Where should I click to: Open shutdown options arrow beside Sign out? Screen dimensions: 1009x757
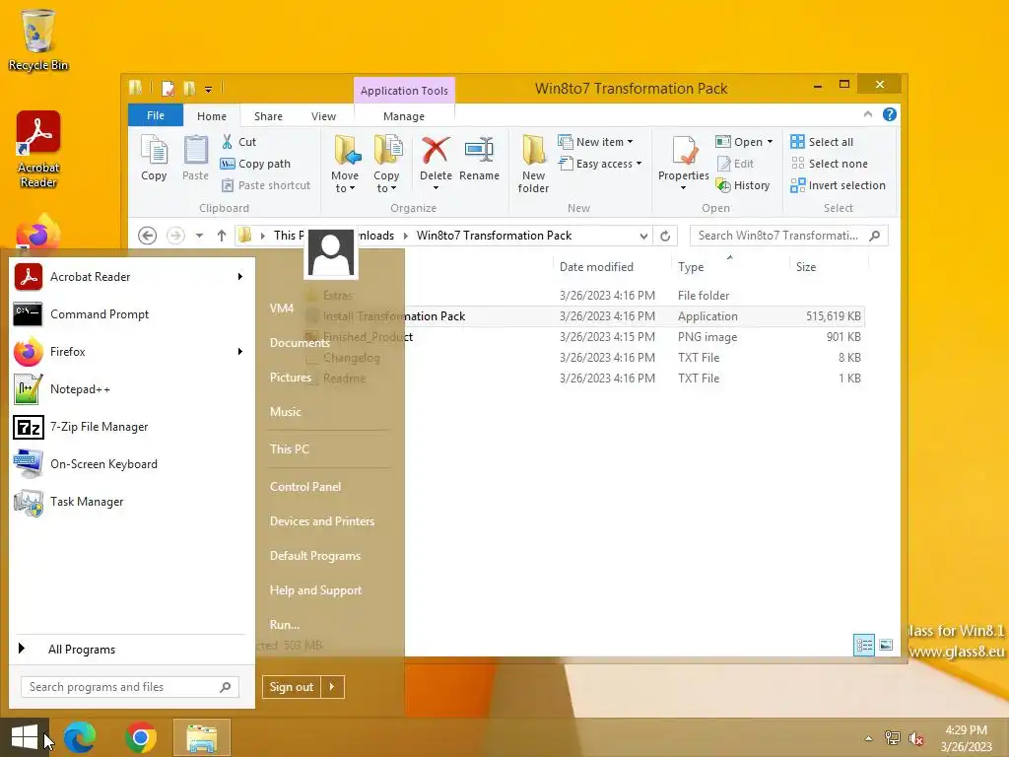pyautogui.click(x=332, y=687)
